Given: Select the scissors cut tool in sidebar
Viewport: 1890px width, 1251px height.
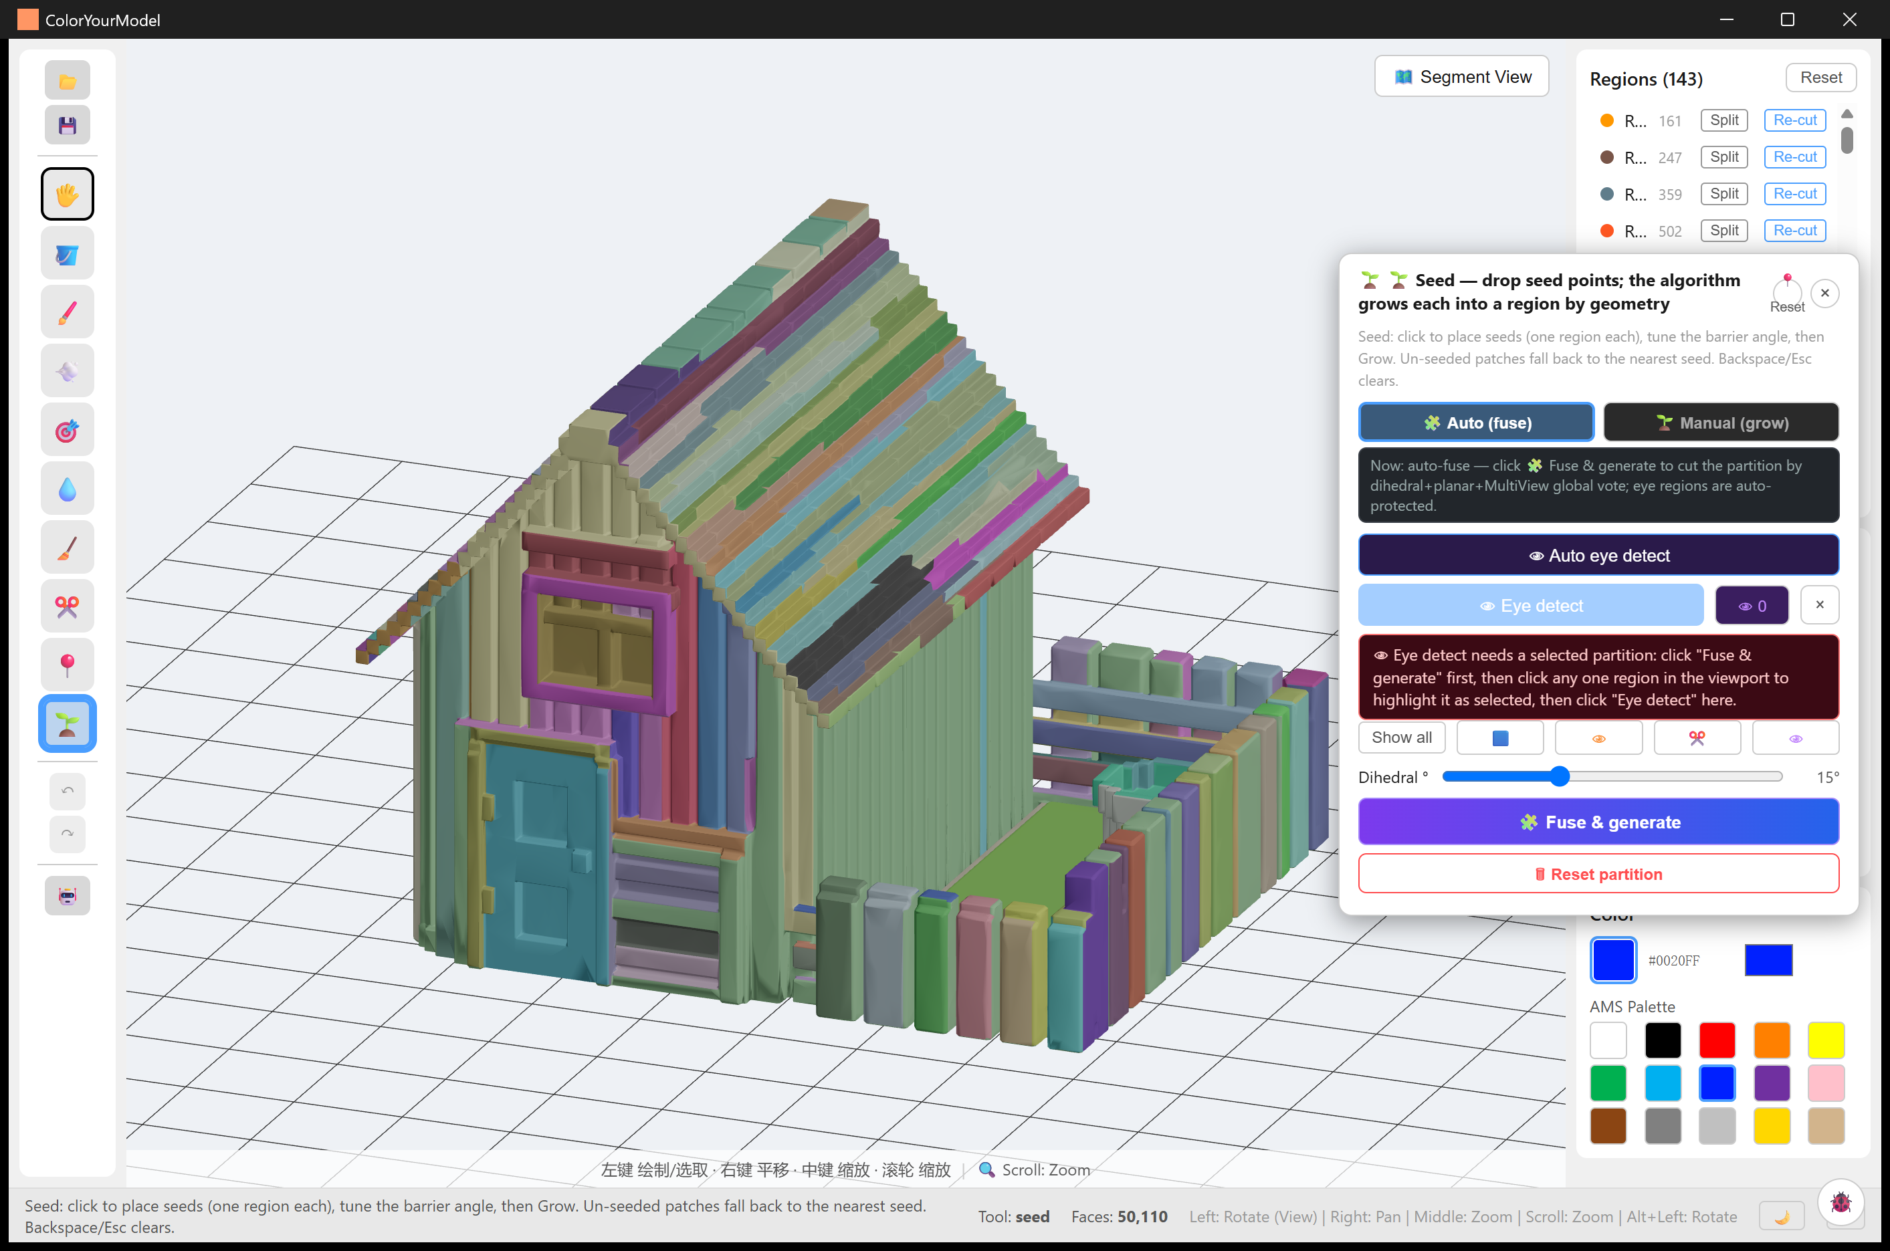Looking at the screenshot, I should 67,606.
